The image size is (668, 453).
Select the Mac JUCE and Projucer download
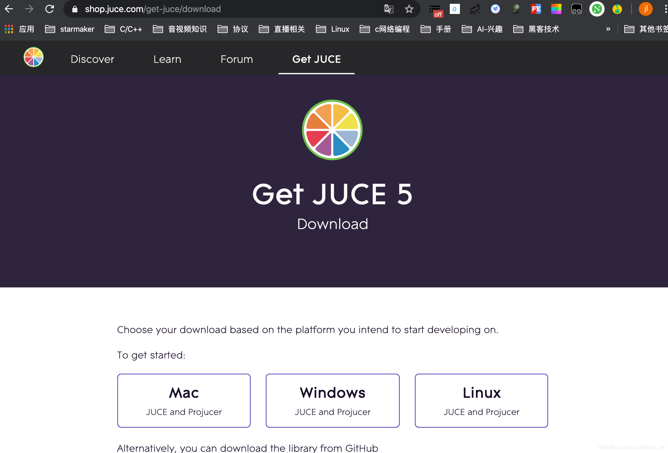pyautogui.click(x=184, y=400)
